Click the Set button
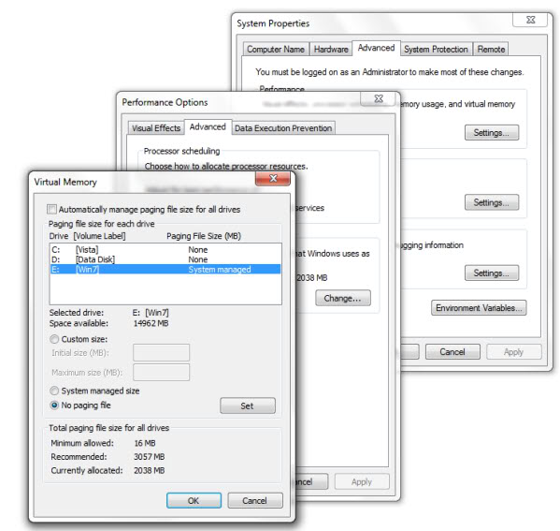Viewport: 560px width, 531px height. (248, 406)
